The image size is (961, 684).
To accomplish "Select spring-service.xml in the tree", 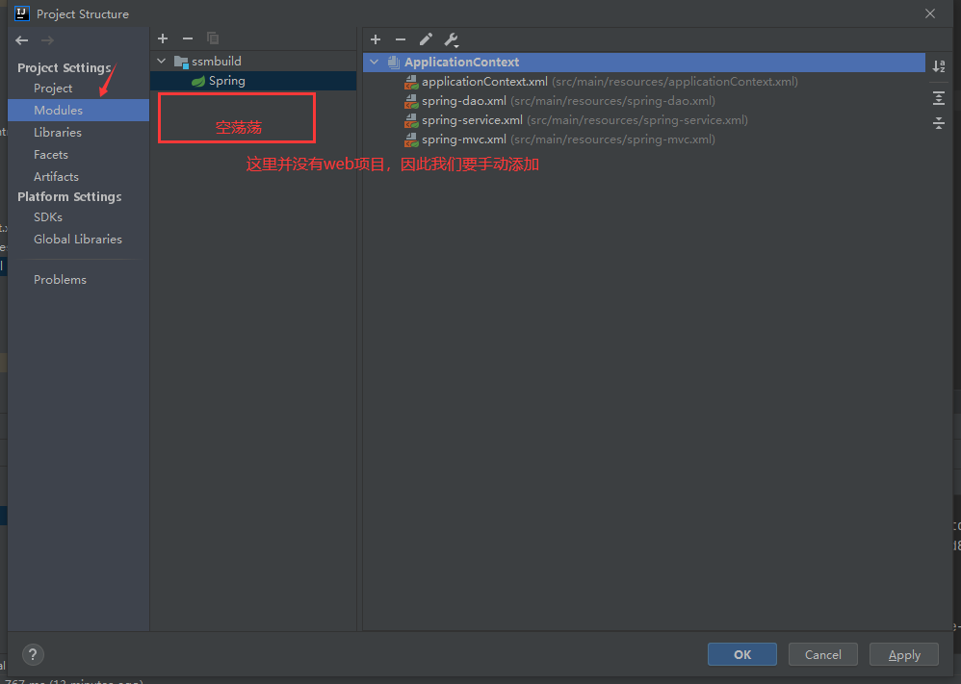I will click(x=472, y=120).
